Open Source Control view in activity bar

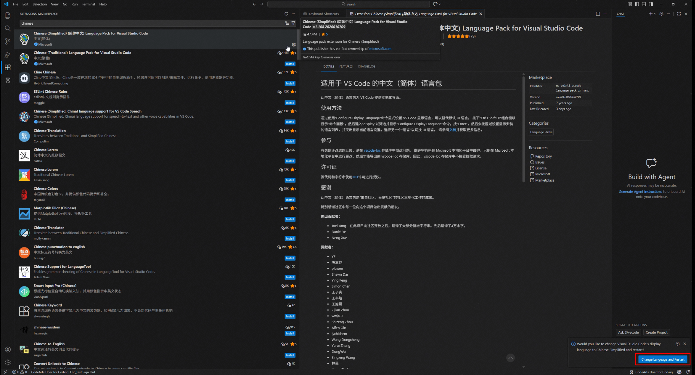point(8,41)
